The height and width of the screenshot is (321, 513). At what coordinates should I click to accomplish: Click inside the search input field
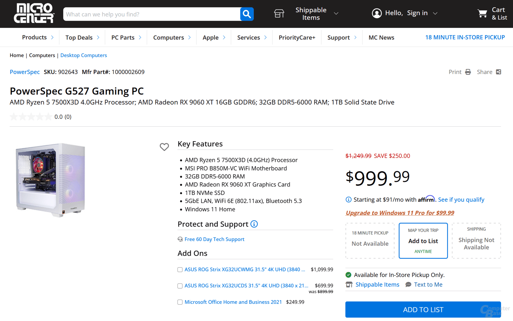[148, 14]
